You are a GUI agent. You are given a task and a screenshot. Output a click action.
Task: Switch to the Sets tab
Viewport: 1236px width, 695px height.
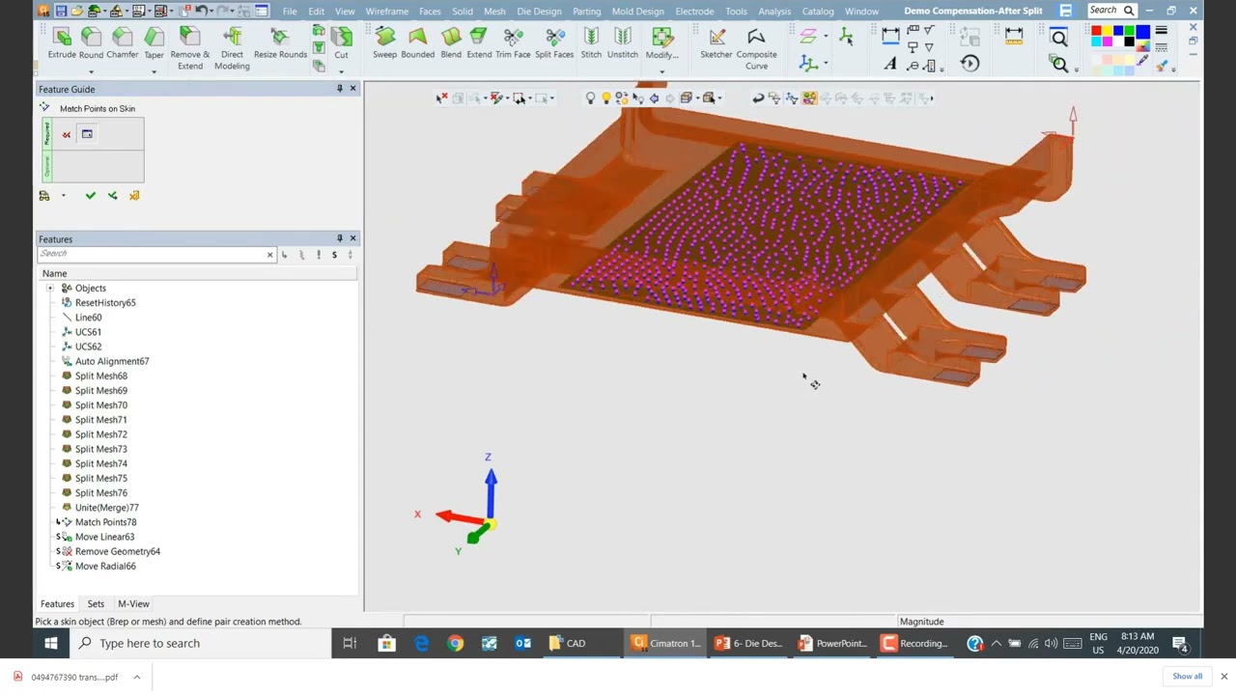click(96, 604)
